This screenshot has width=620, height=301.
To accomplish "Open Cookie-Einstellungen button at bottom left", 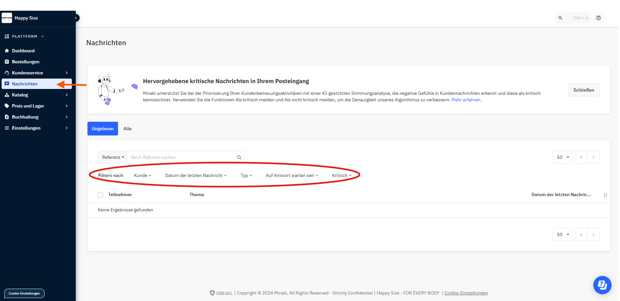I will 24,293.
